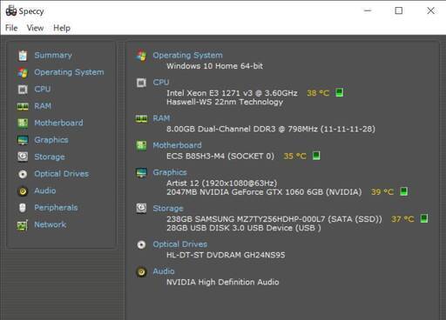Maximize the Speccy window
This screenshot has height=320, width=446.
click(x=399, y=10)
